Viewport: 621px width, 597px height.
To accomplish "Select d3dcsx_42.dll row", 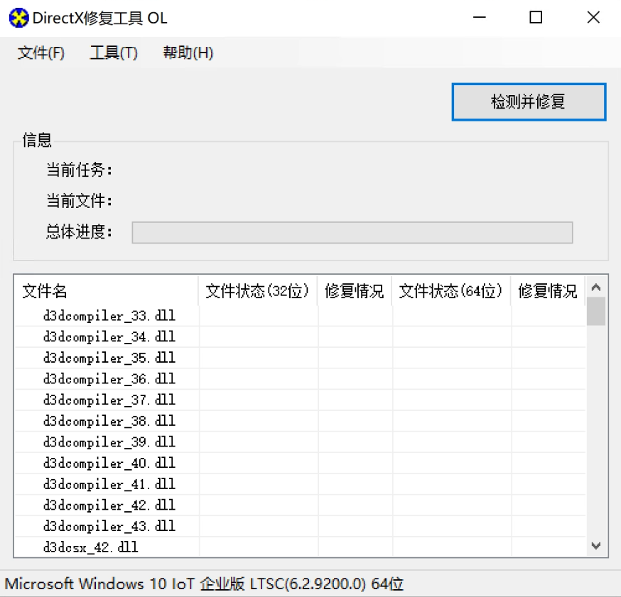I will pyautogui.click(x=301, y=547).
